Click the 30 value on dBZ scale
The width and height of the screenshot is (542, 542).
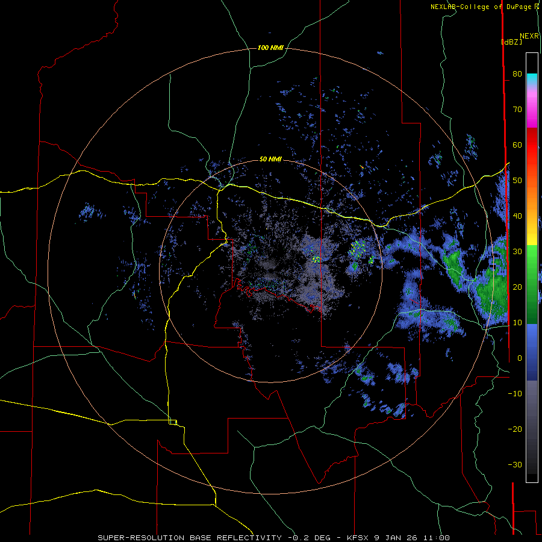[x=517, y=252]
